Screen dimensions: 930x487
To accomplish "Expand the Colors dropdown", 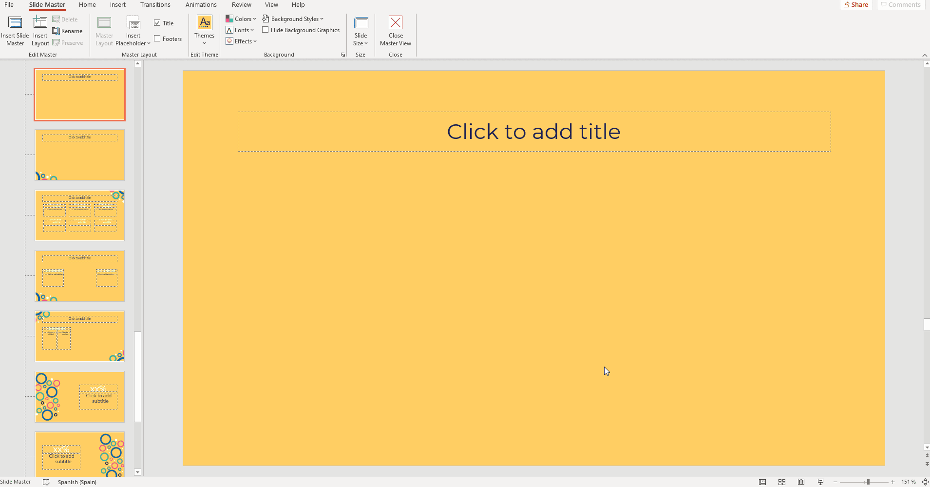I will [x=241, y=19].
